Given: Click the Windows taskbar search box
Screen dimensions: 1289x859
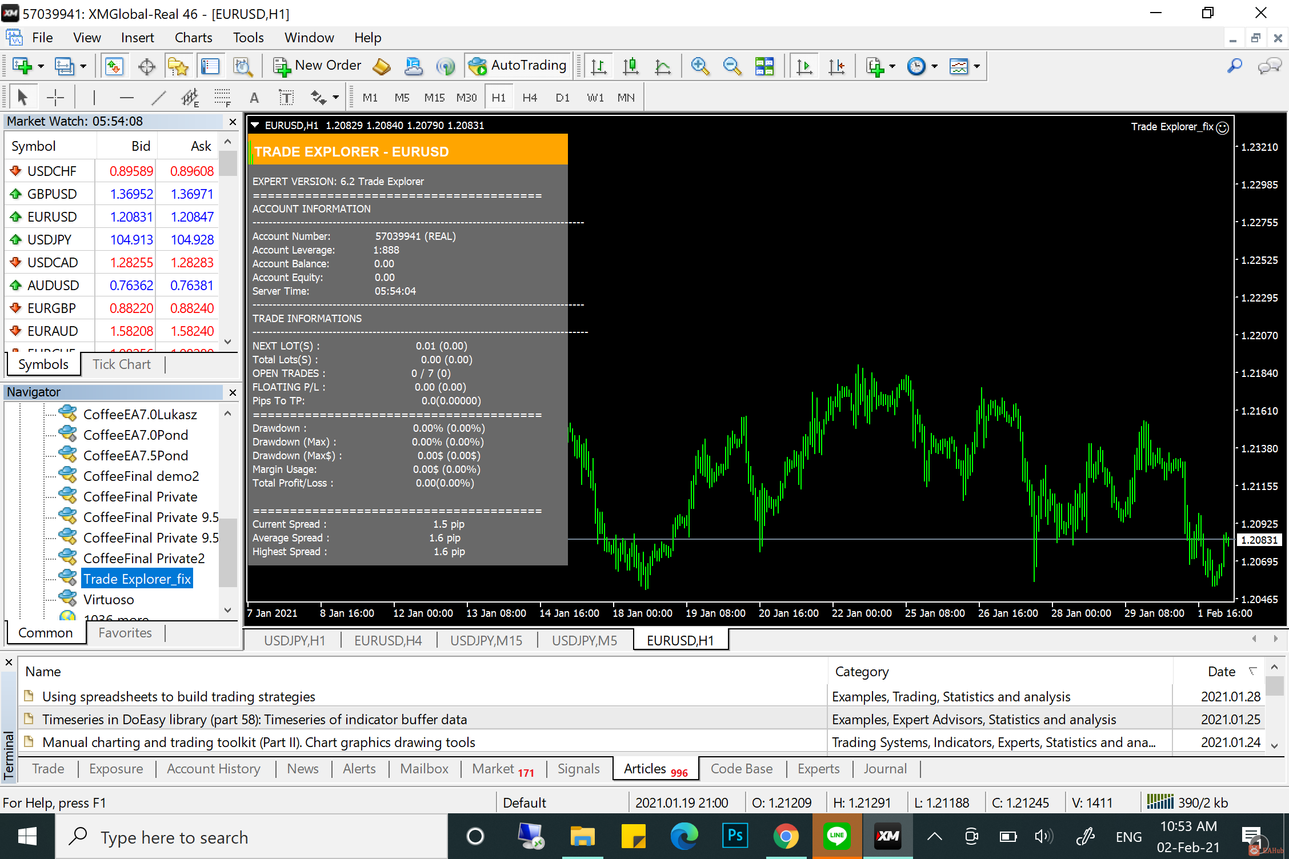Looking at the screenshot, I should tap(251, 837).
